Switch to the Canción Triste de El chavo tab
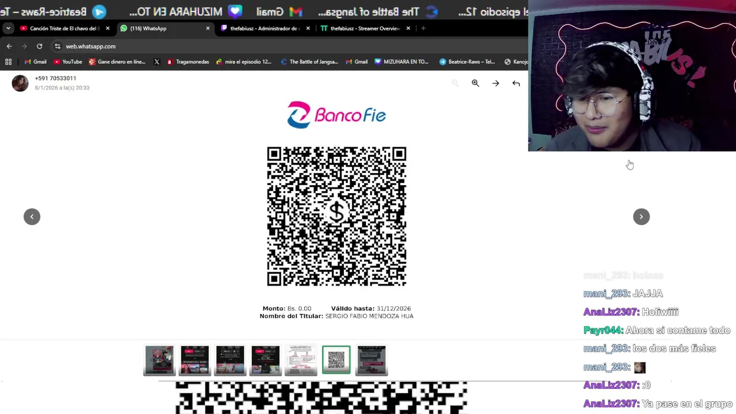Image resolution: width=736 pixels, height=414 pixels. coord(60,28)
